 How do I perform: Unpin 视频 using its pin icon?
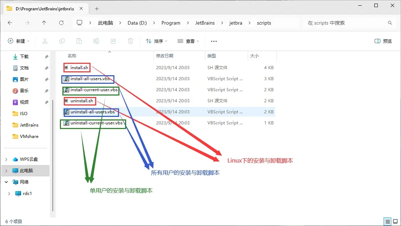coord(46,102)
